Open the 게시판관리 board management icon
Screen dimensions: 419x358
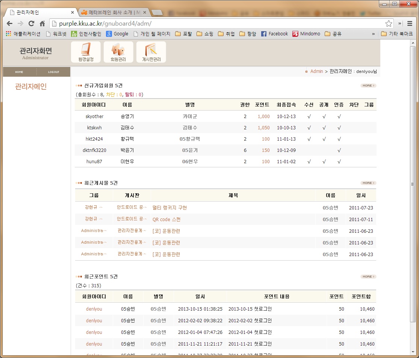pyautogui.click(x=151, y=52)
